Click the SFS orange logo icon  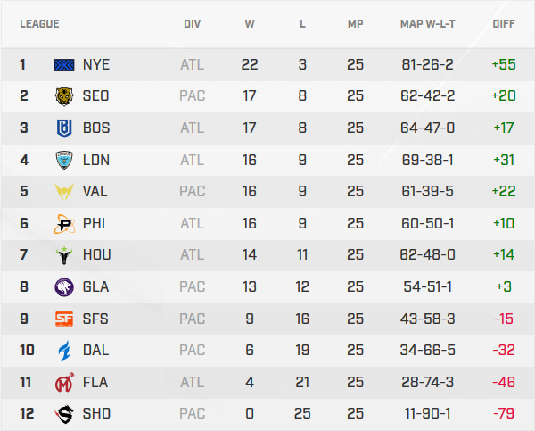coord(65,319)
